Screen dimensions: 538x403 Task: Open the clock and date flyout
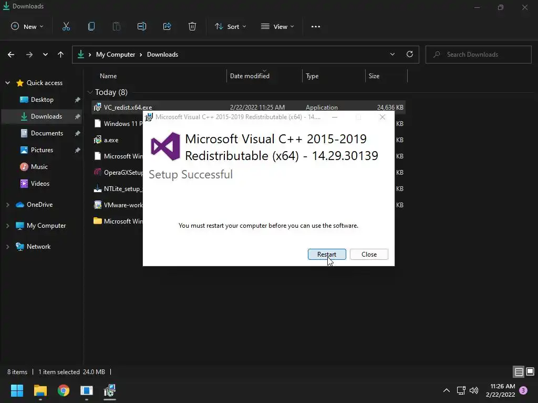[501, 390]
